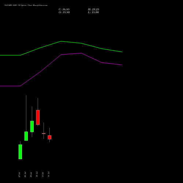Click the high value 'H: 23.25'

(x=93, y=10)
